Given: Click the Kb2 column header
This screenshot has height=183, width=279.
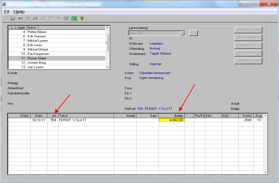Looking at the screenshot, I should pyautogui.click(x=230, y=116).
